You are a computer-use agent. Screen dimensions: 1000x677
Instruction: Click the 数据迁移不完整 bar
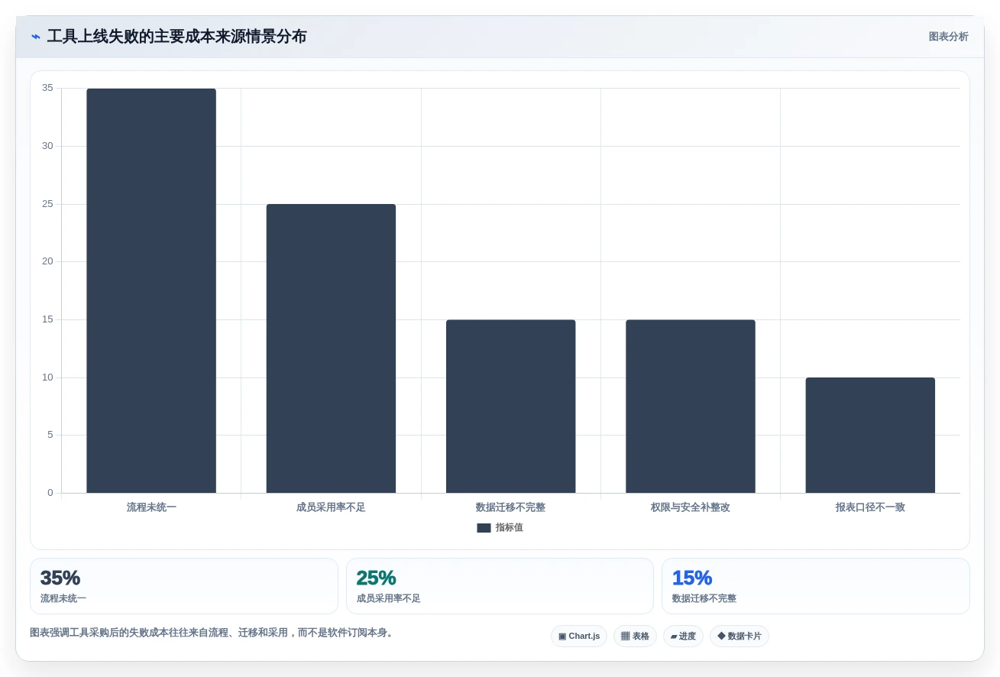coord(510,407)
